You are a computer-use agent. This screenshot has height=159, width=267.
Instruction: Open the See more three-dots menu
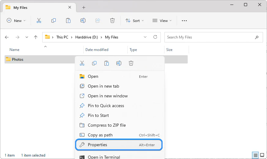(184, 20)
